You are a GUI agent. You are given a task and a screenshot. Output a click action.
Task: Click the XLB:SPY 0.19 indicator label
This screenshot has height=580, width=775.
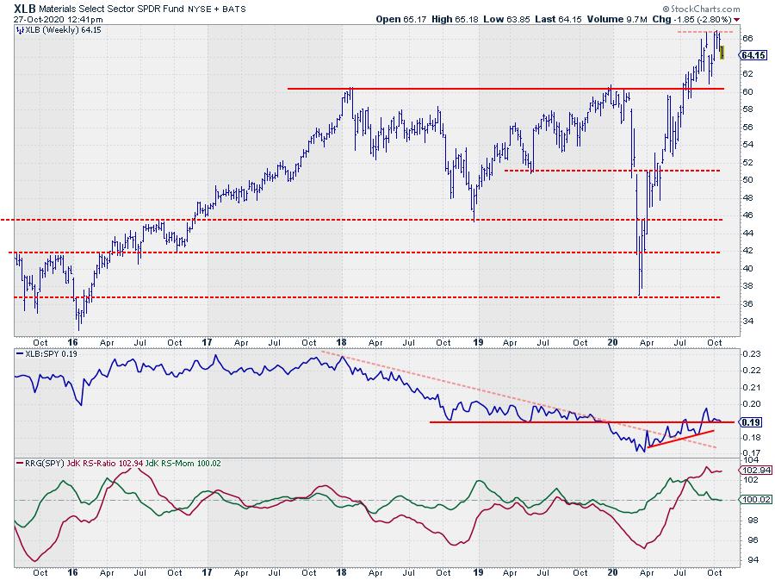[46, 355]
